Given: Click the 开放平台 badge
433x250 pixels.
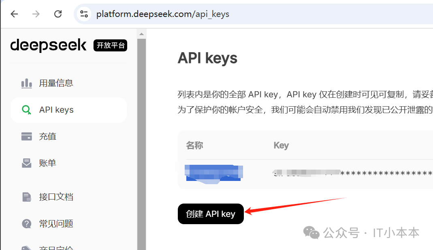Looking at the screenshot, I should tap(111, 45).
